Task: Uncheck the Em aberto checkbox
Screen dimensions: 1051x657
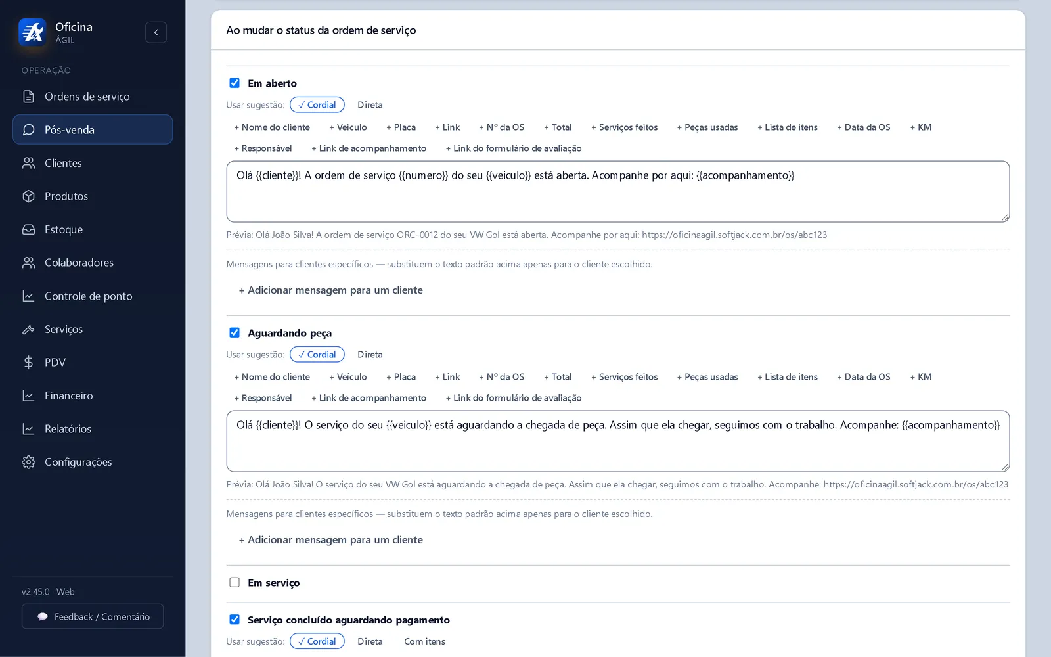Action: coord(235,83)
